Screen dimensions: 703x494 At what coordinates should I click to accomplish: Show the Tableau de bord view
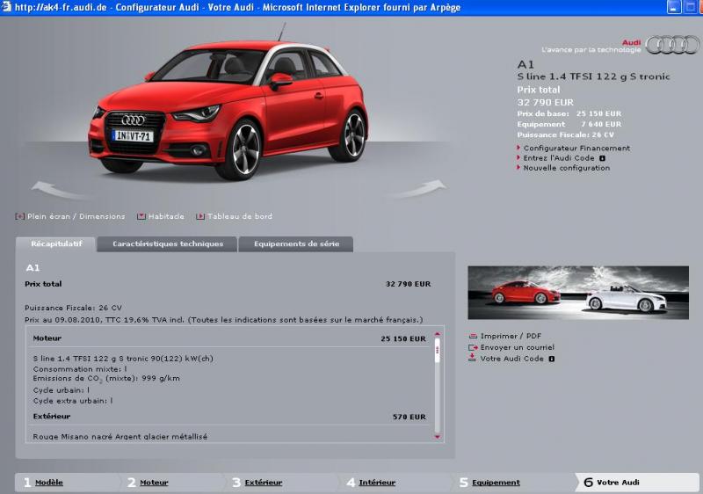[240, 216]
